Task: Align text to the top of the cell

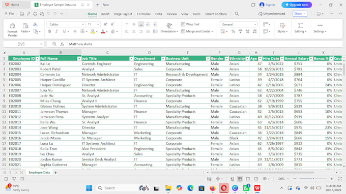Action: tap(127, 24)
